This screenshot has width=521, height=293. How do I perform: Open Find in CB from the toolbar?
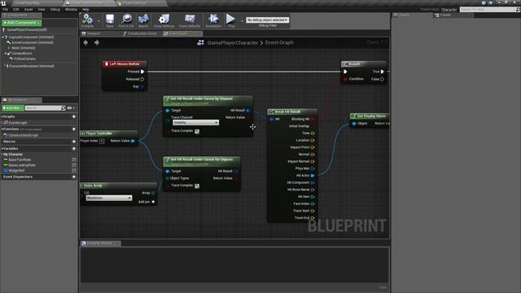coord(126,20)
